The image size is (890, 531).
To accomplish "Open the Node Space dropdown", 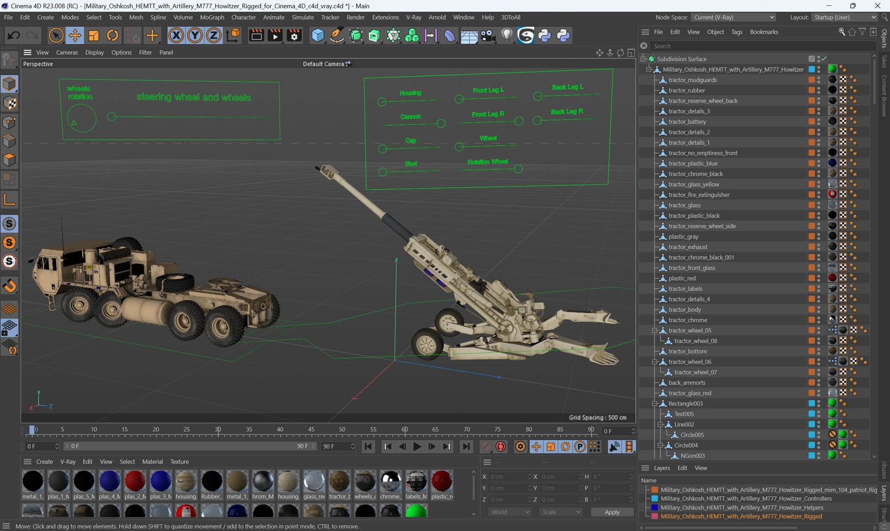I will pos(733,17).
